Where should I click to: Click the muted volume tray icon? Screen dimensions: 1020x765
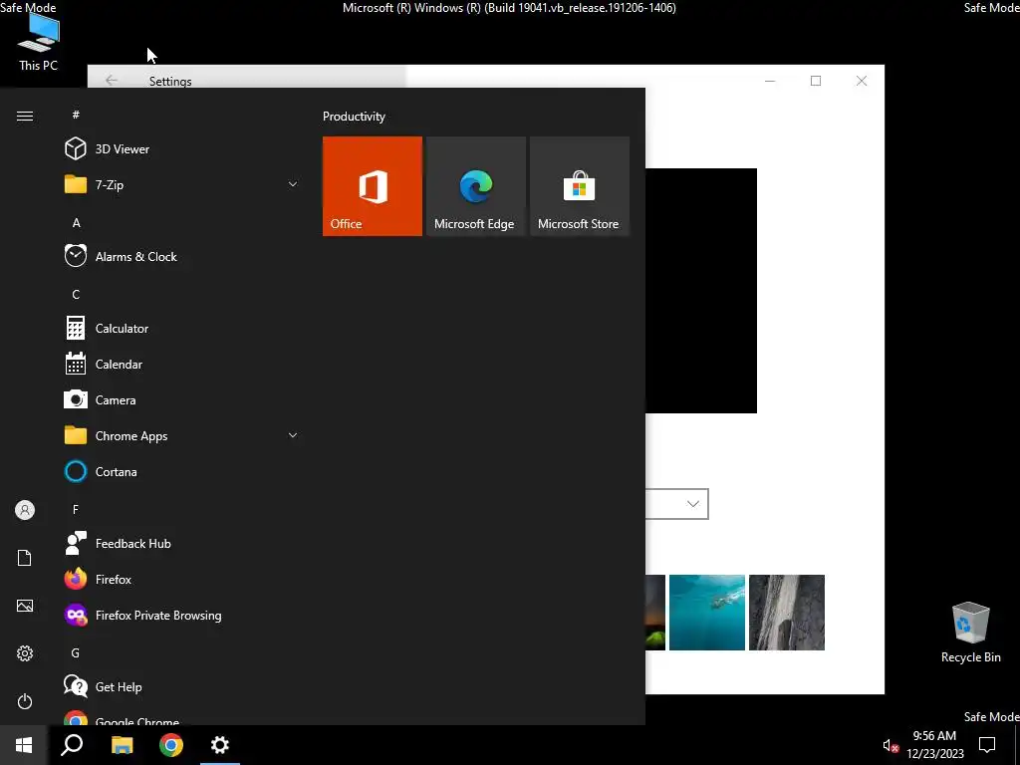coord(891,745)
